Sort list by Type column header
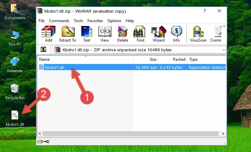Screen dimensions: 251x152 (207, 59)
